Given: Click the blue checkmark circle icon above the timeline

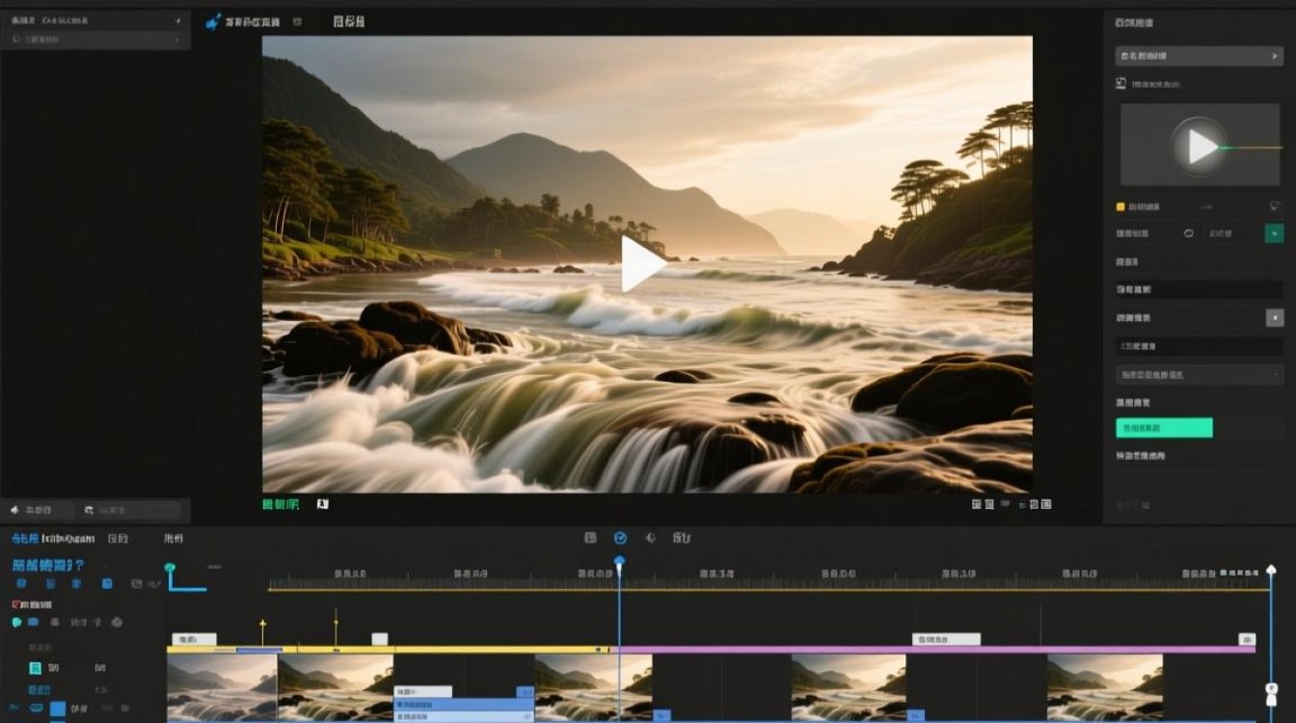Looking at the screenshot, I should (620, 538).
